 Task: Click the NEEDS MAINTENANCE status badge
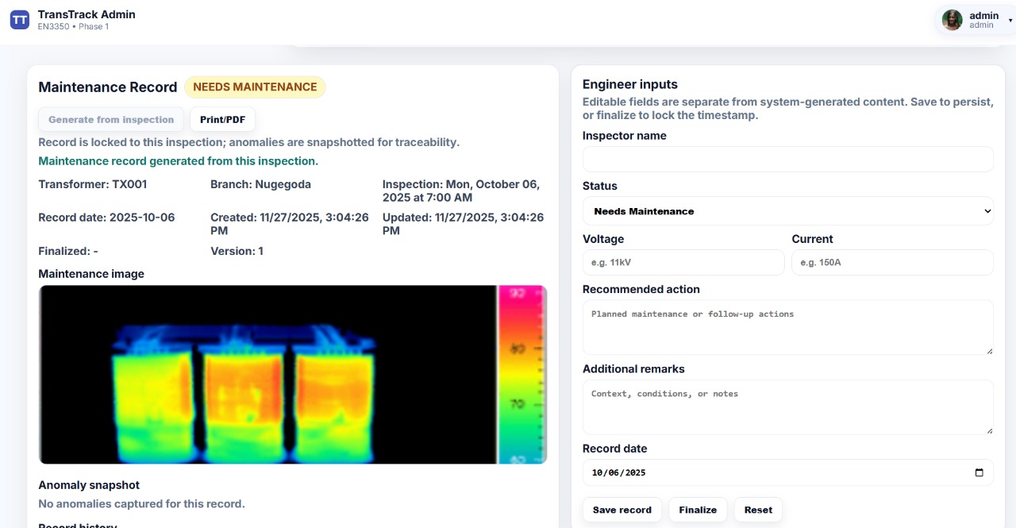pyautogui.click(x=255, y=87)
